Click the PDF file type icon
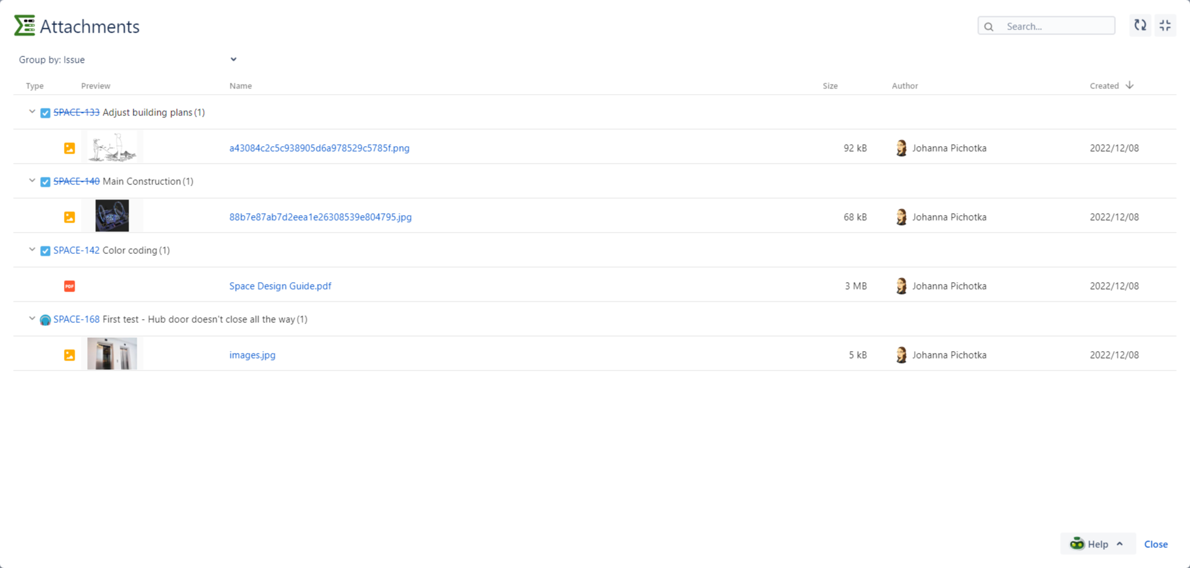 (70, 286)
